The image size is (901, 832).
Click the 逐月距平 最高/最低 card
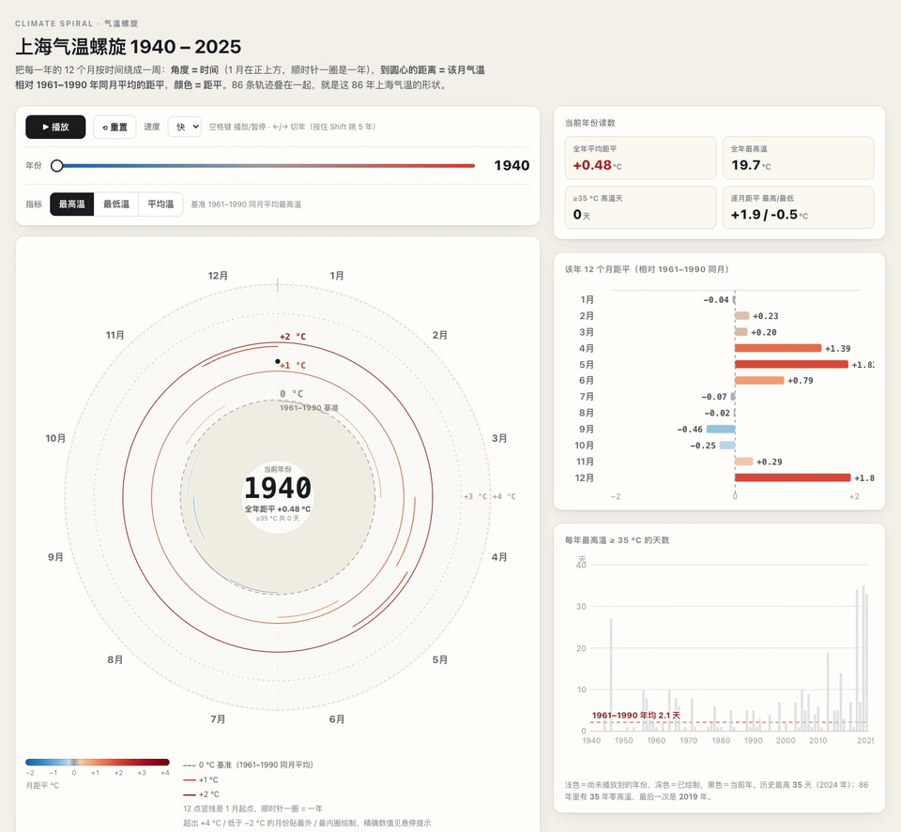click(798, 207)
